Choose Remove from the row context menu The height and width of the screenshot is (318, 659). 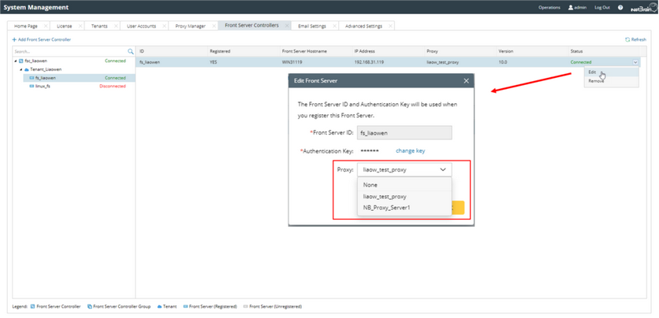(x=596, y=81)
